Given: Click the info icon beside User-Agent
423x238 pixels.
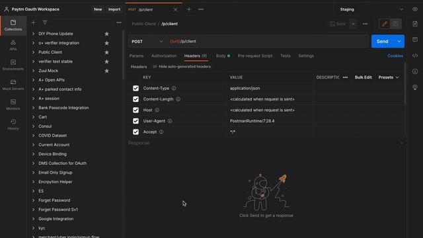Looking at the screenshot, I should (170, 121).
